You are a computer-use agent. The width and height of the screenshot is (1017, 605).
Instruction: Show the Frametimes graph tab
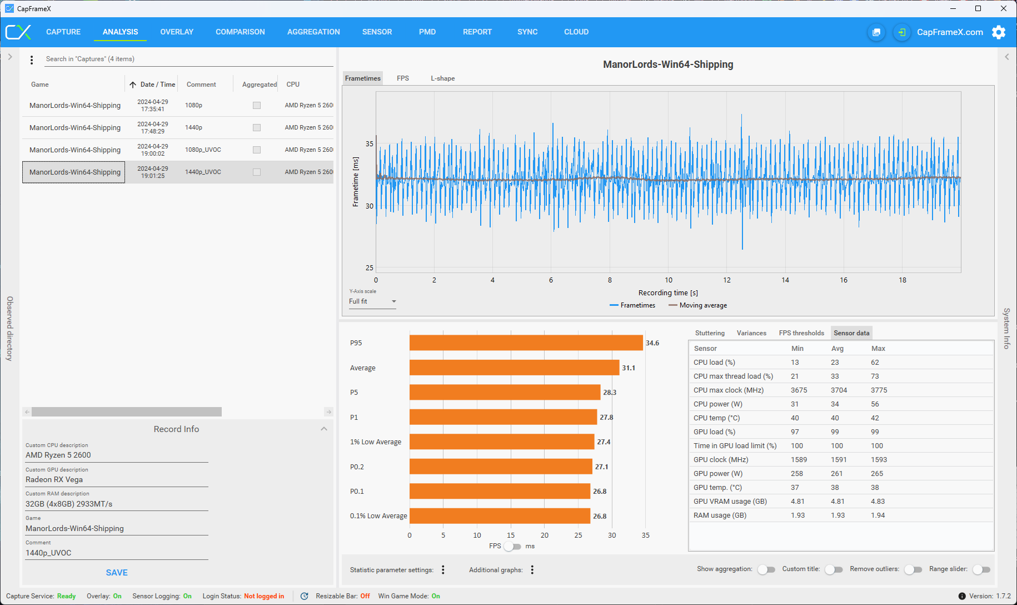pos(363,78)
